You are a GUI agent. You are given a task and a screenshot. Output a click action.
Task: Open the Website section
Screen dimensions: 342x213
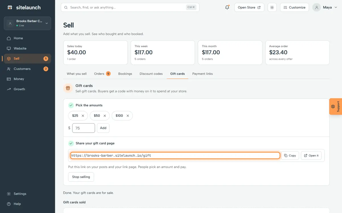pos(27,48)
